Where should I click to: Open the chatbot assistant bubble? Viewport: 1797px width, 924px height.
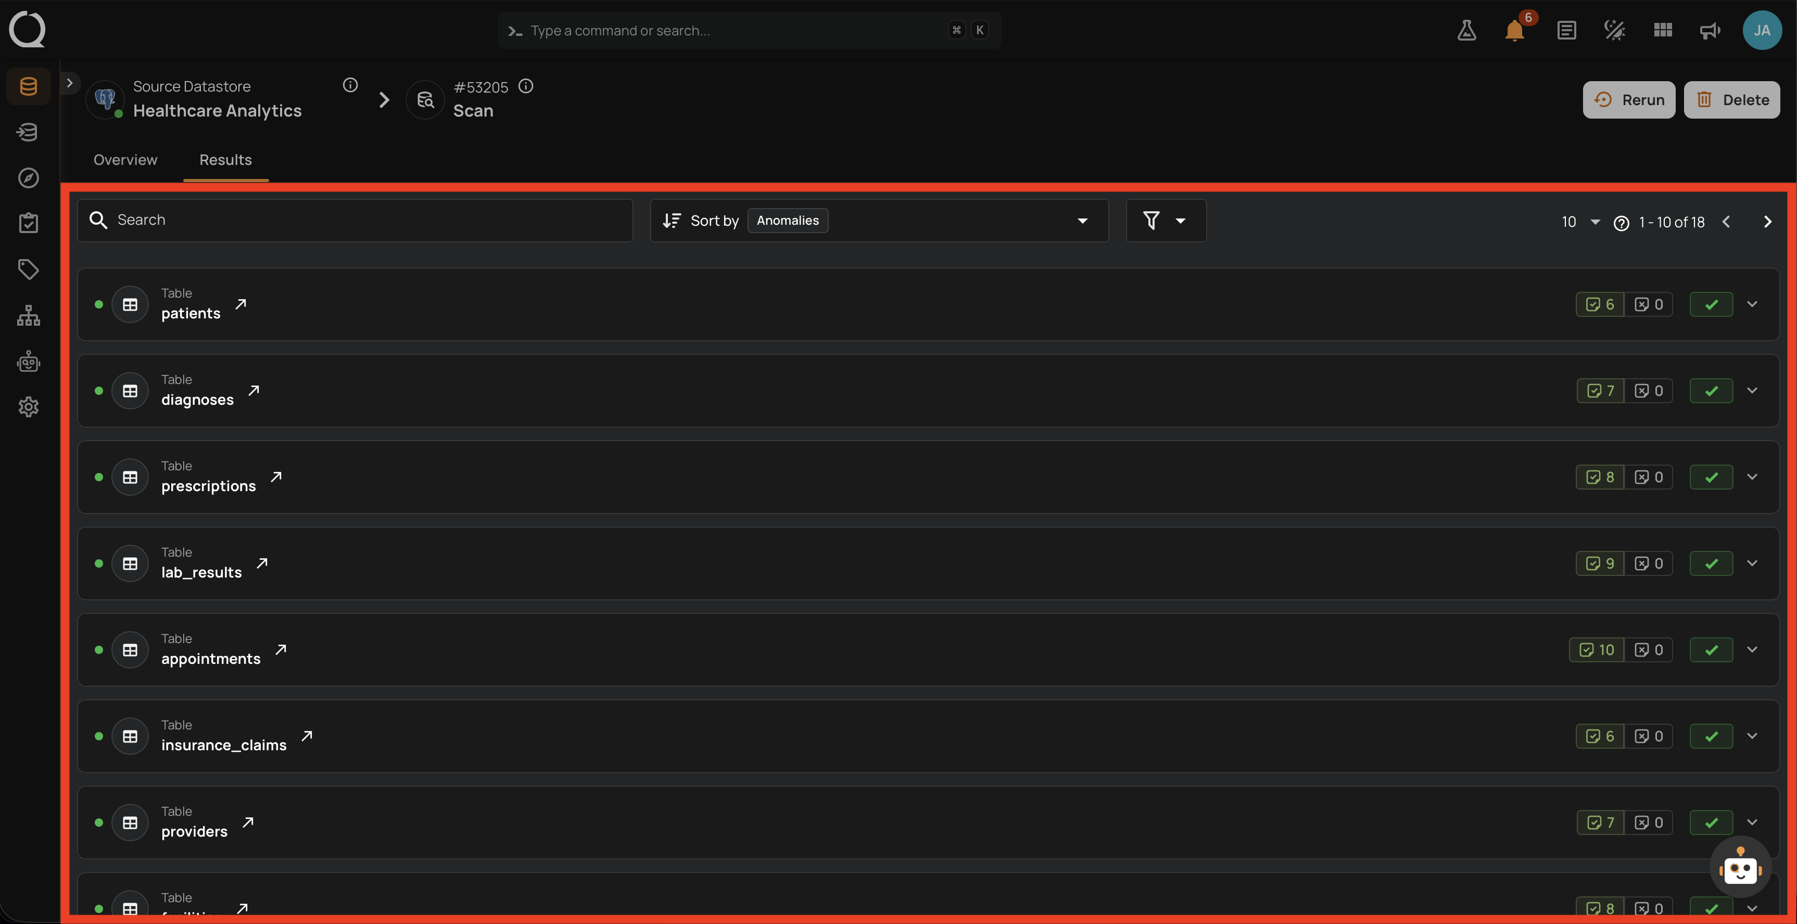click(1740, 867)
